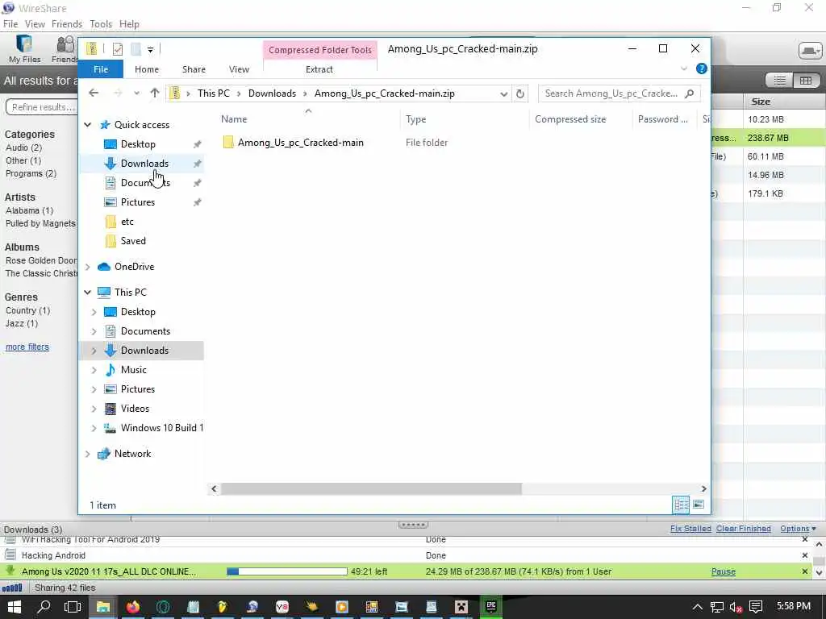
Task: Select Desktop under Quick access
Action: (138, 144)
